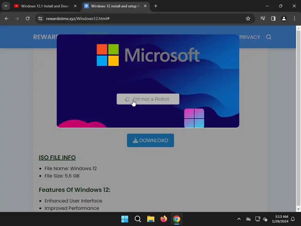The height and width of the screenshot is (226, 301).
Task: Click the address bar URL
Action: pos(78,19)
